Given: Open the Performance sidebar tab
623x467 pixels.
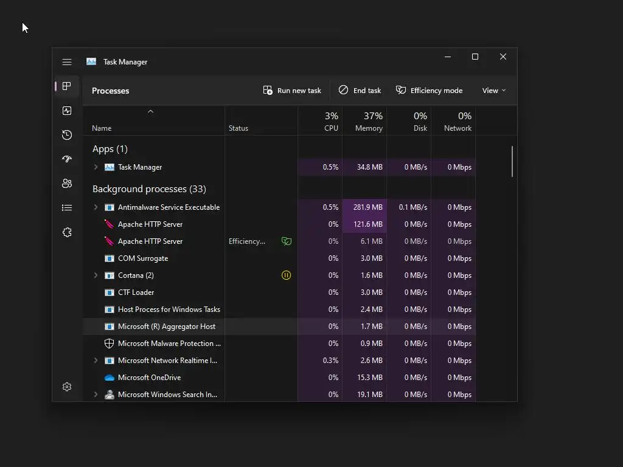Looking at the screenshot, I should tap(67, 111).
